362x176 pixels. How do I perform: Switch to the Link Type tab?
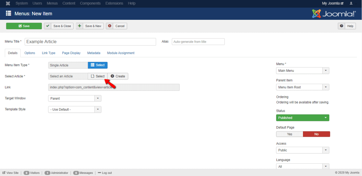click(48, 53)
